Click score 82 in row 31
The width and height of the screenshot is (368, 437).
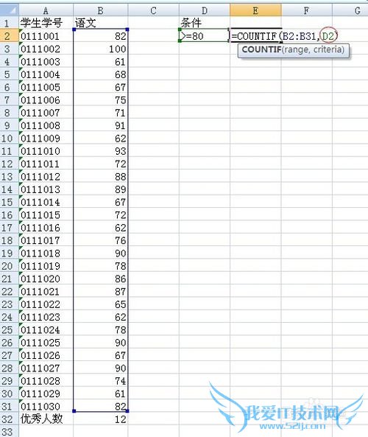(101, 406)
